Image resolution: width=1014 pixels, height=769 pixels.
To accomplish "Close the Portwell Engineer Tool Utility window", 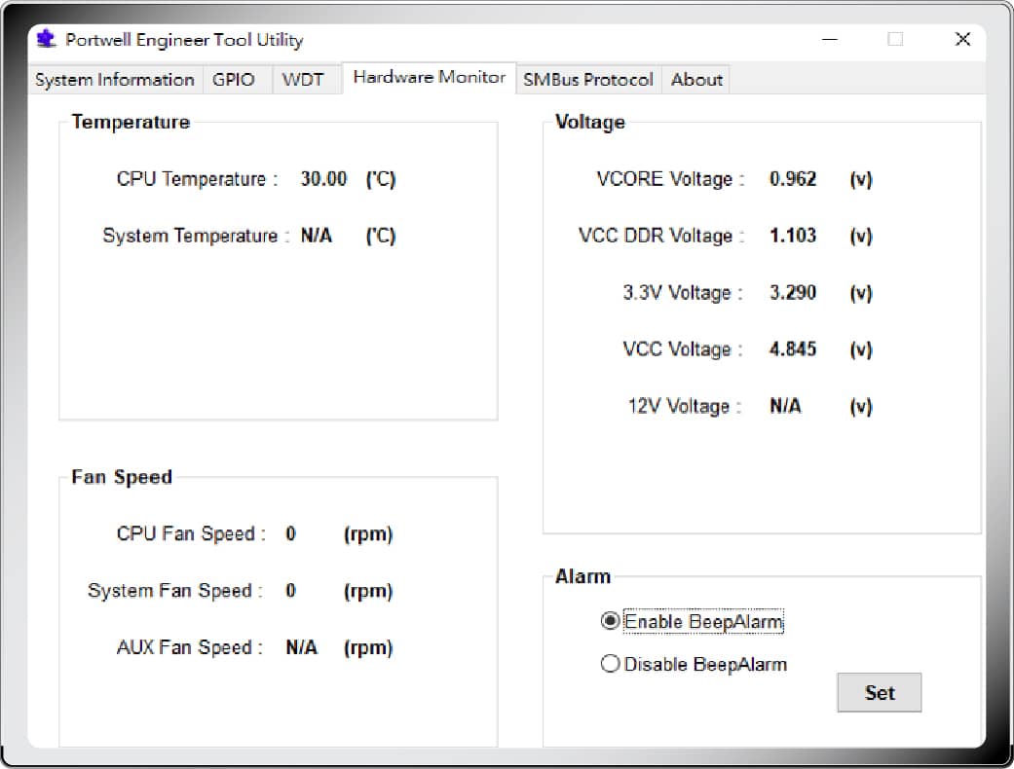I will coord(962,40).
